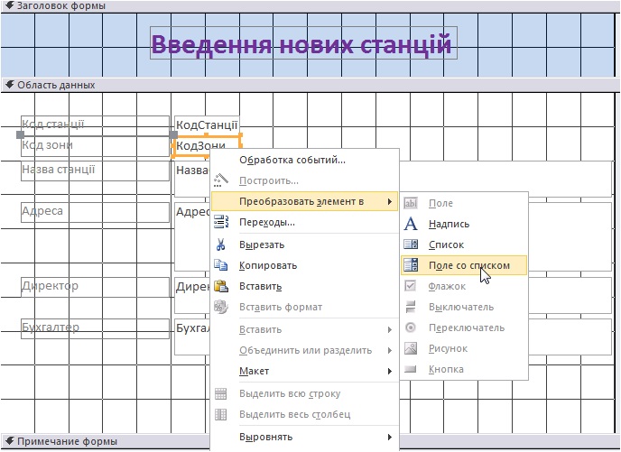The height and width of the screenshot is (452, 621).
Task: Convert element to Флажок checkbox
Action: pyautogui.click(x=447, y=286)
